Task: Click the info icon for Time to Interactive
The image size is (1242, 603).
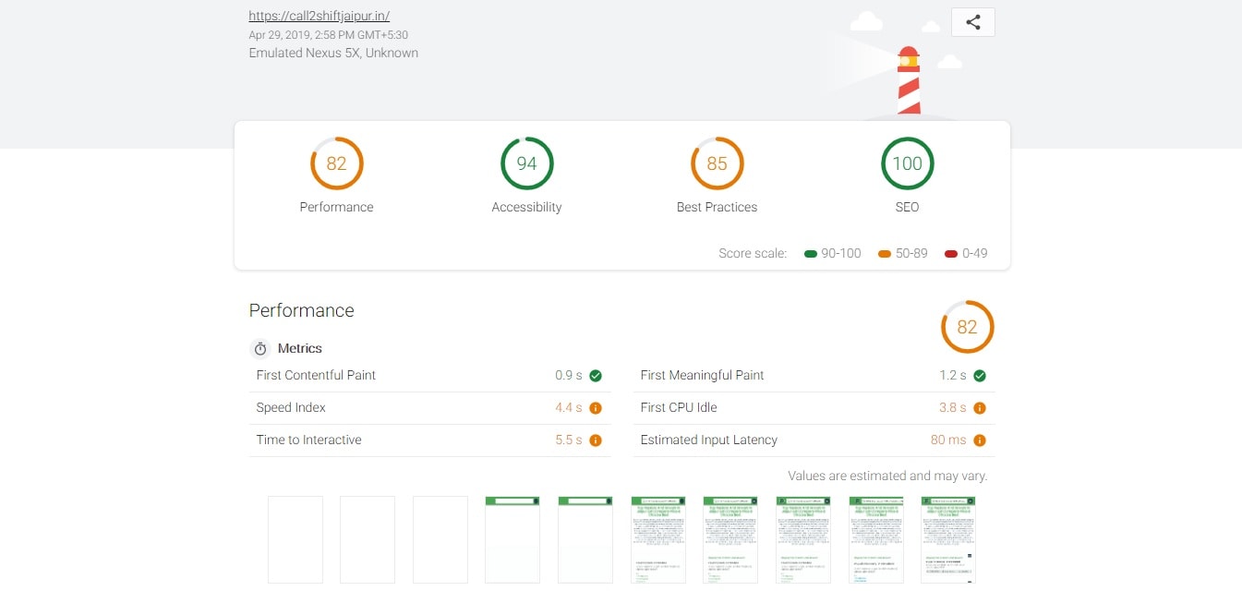Action: click(596, 440)
